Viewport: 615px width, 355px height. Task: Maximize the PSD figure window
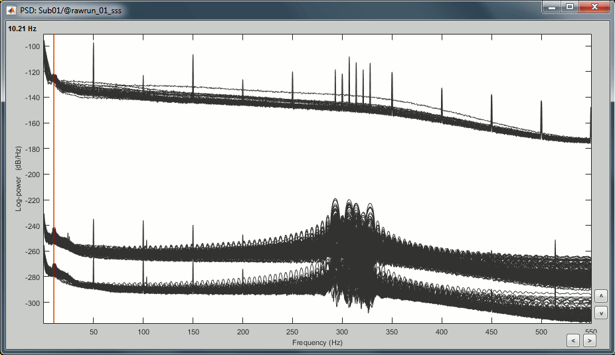[569, 7]
